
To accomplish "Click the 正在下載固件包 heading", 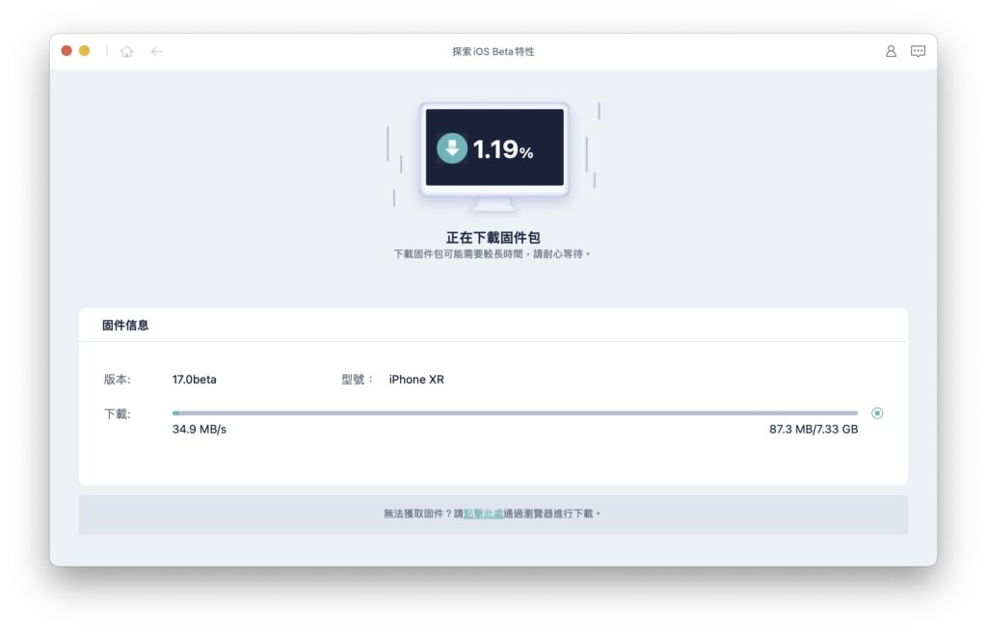I will point(493,237).
